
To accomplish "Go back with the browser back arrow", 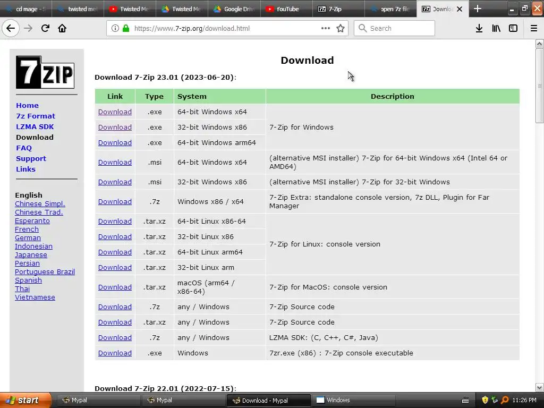I will pos(11,29).
